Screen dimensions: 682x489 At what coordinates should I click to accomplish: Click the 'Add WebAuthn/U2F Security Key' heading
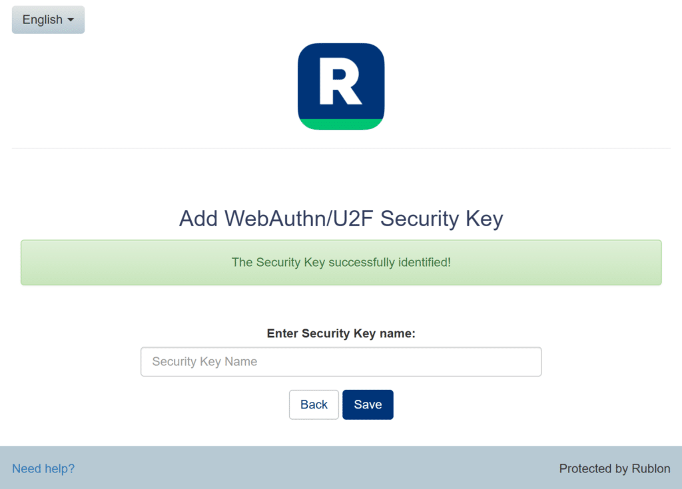point(341,219)
